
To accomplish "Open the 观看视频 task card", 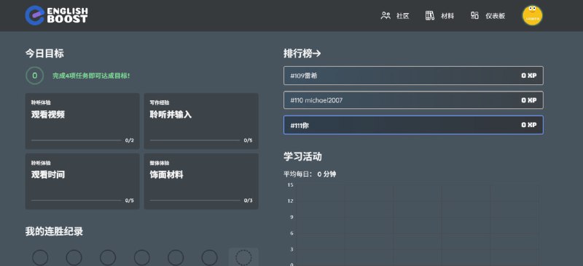I will click(x=82, y=121).
